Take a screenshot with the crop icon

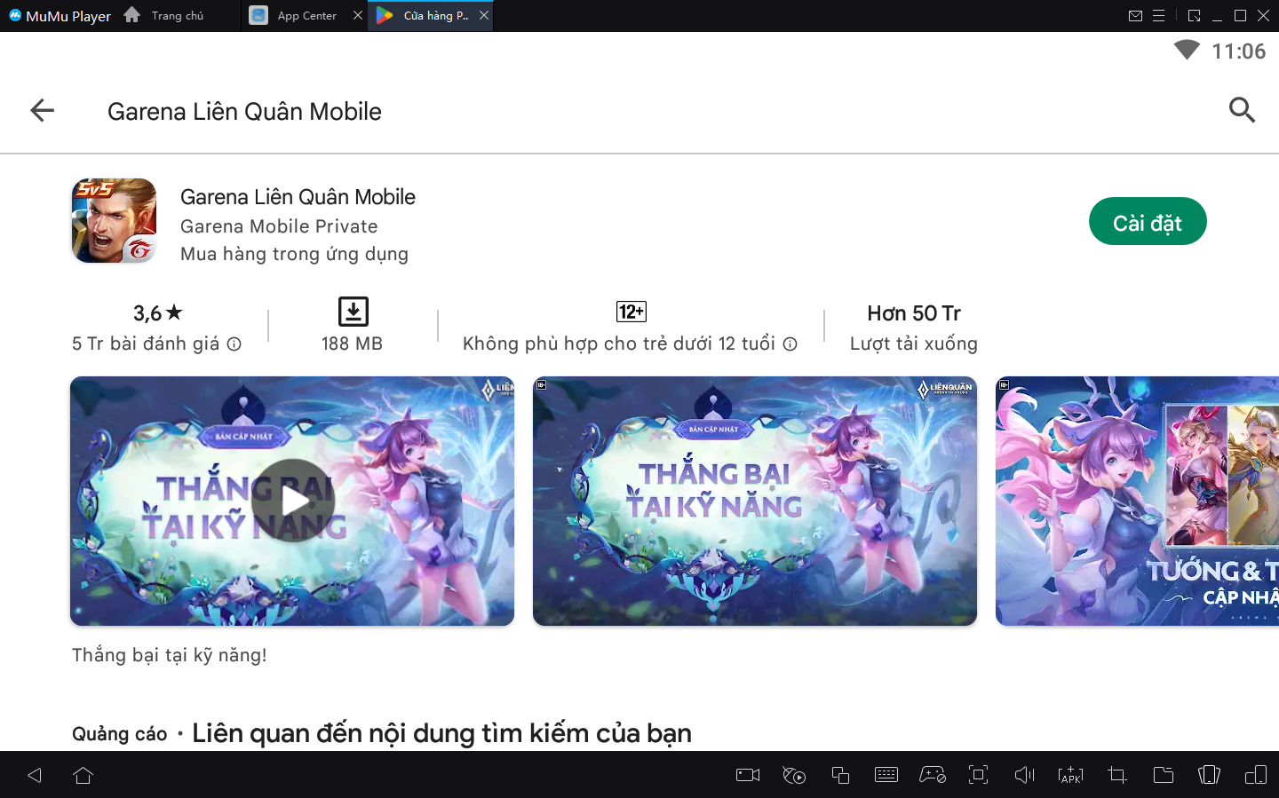tap(1116, 775)
